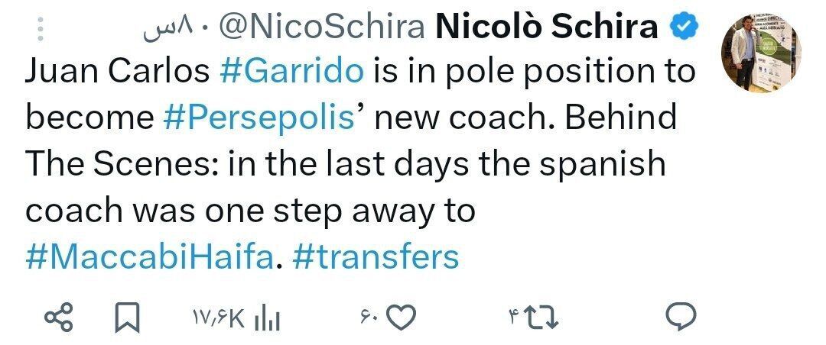Bookmark this tweet
This screenshot has height=345, width=826.
point(125,318)
